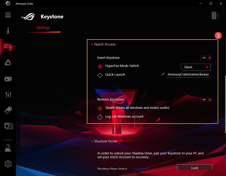Screen dimensions: 226x176
Task: Open the hamburger menu in the sidebar
Action: pyautogui.click(x=8, y=15)
